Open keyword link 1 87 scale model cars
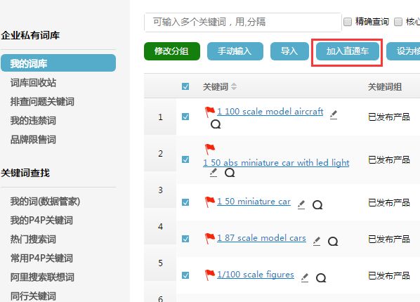Image resolution: width=420 pixels, height=302 pixels. 261,238
